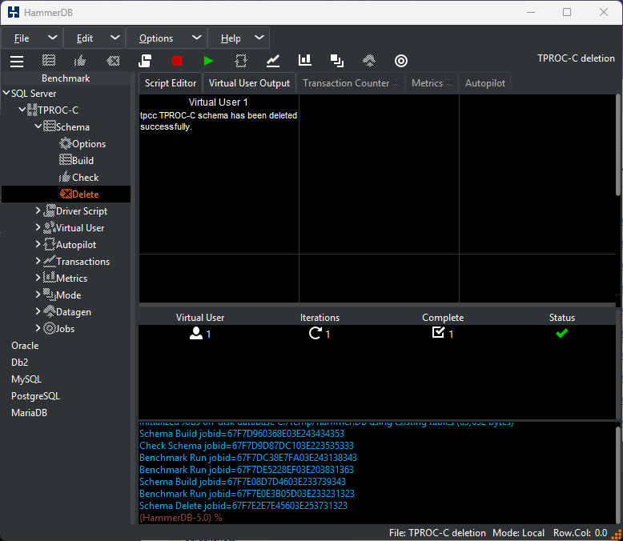Collapse the Schema tree node
The image size is (623, 541).
tap(38, 126)
